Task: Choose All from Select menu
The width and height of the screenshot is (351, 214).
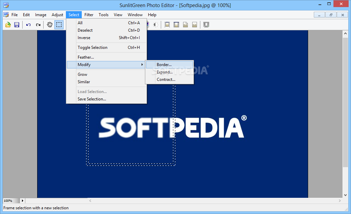Action: click(106, 23)
